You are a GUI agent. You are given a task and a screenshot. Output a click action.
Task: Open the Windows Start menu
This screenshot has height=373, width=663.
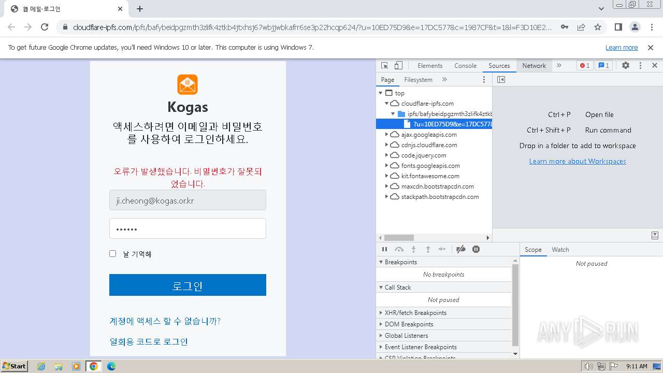(x=15, y=366)
